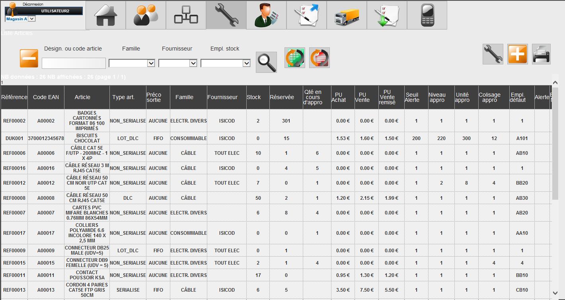565x300 pixels.
Task: Click the orange plus add icon
Action: [x=517, y=54]
